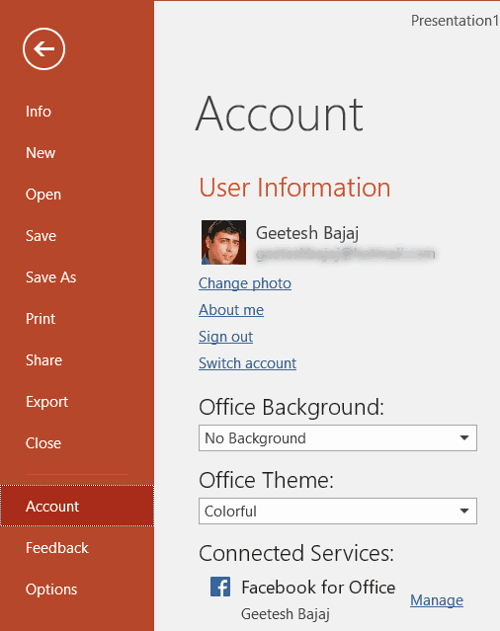Select the highlighted Account menu item
This screenshot has width=500, height=631.
point(77,506)
